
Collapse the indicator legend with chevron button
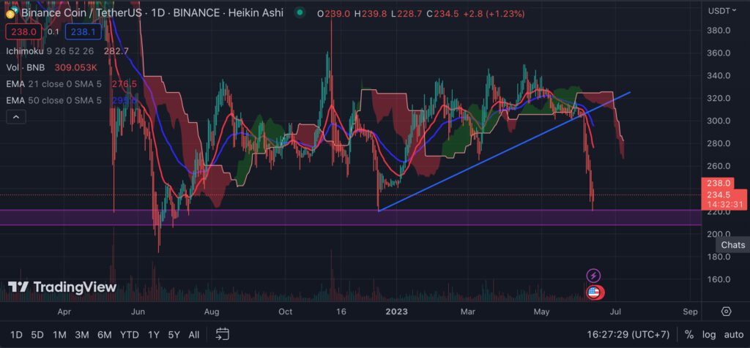pyautogui.click(x=16, y=116)
